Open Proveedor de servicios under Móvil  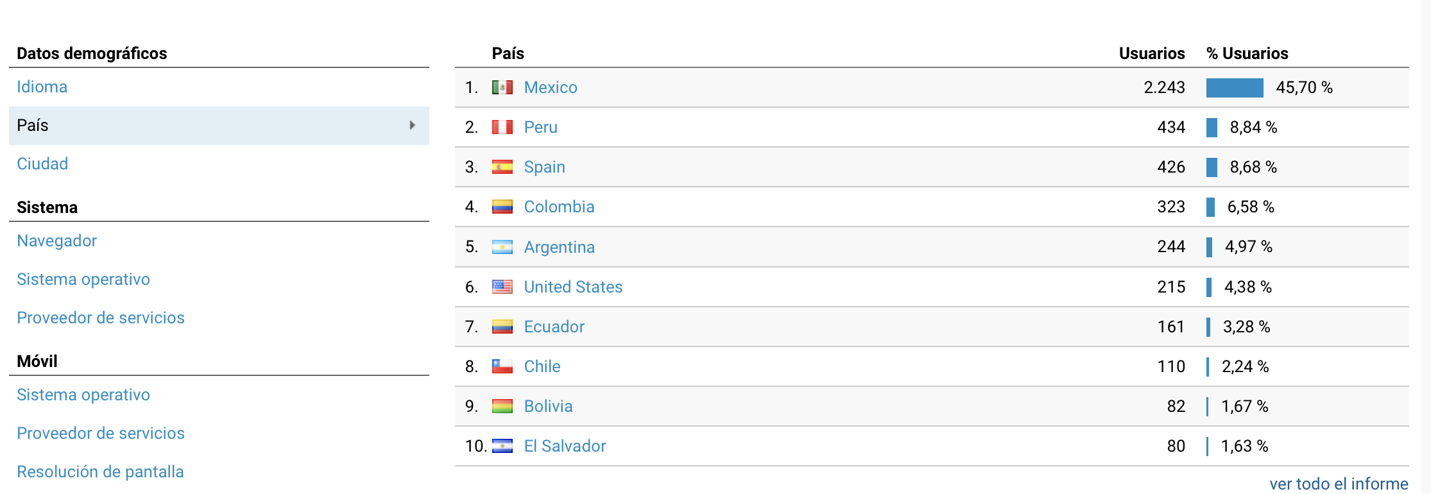point(101,433)
